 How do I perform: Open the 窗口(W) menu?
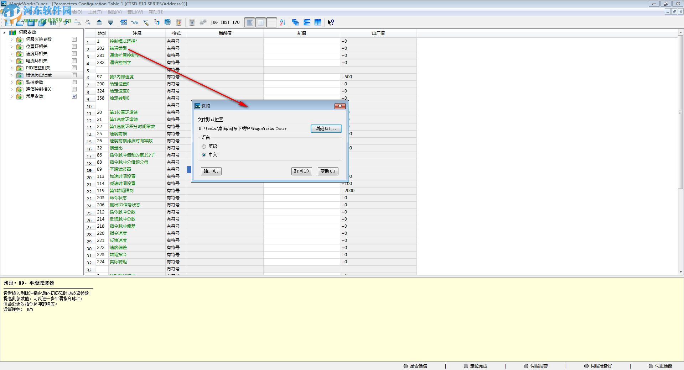(135, 12)
